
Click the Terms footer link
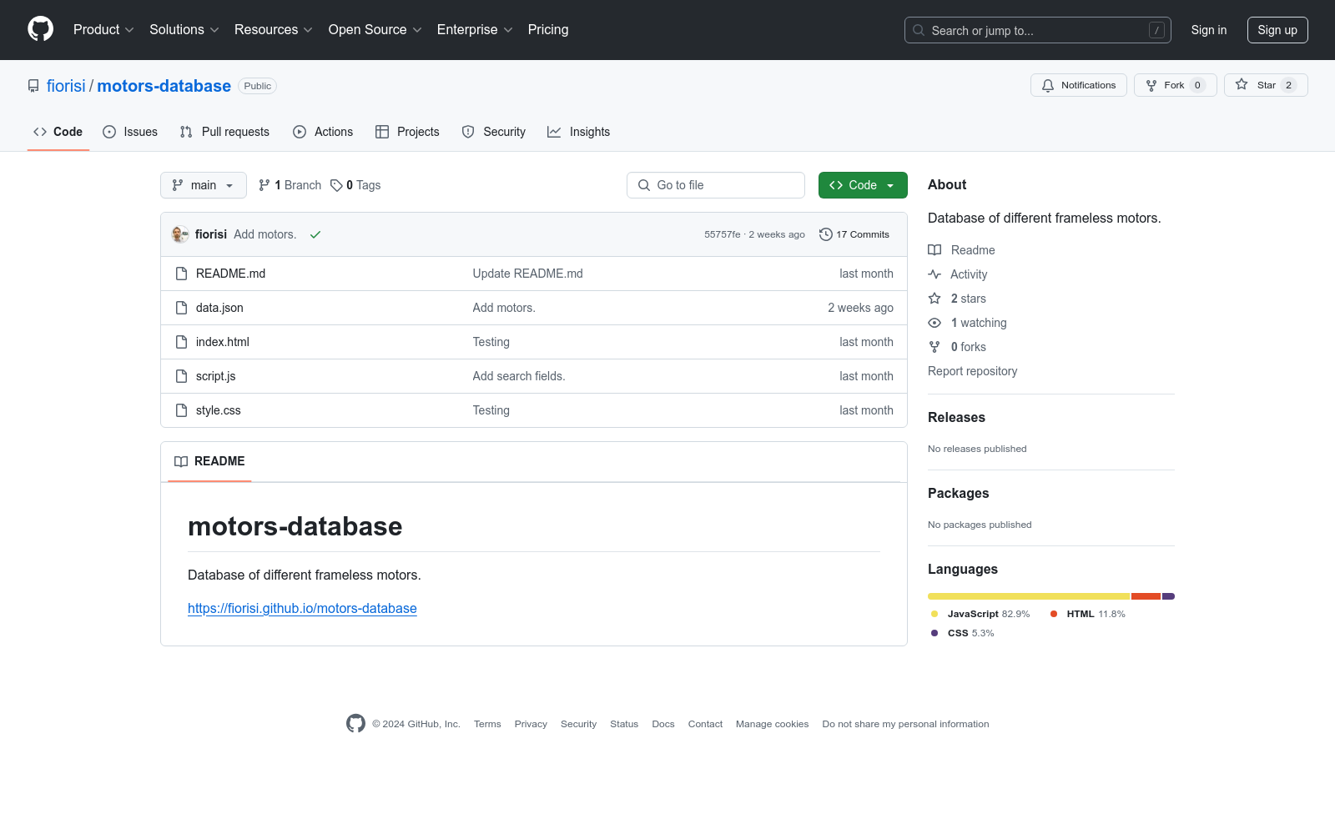pos(487,724)
